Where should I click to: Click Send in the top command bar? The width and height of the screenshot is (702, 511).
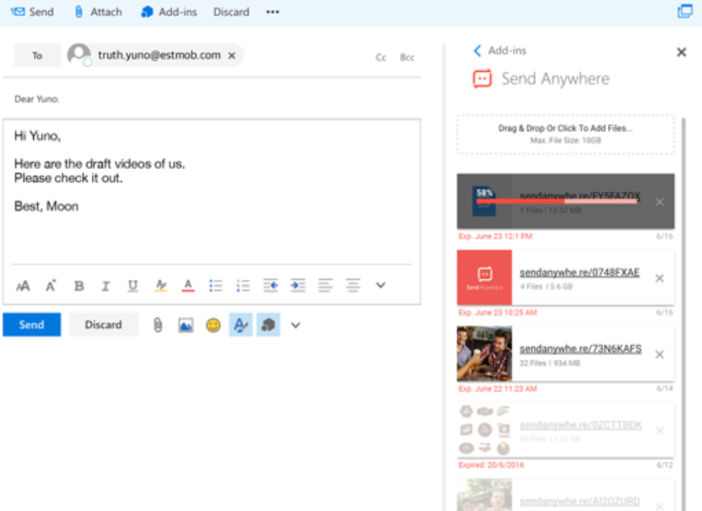pyautogui.click(x=32, y=12)
